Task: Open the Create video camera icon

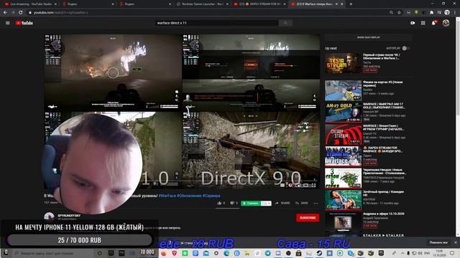Action: pyautogui.click(x=413, y=23)
